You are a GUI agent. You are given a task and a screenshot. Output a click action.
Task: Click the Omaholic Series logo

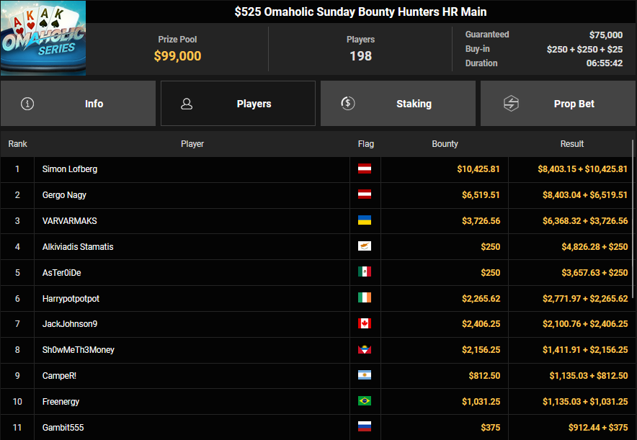43,38
